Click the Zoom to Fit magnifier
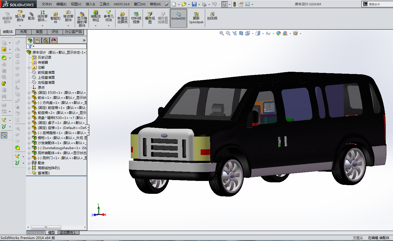Screen dimensions: 393x241 point(222,33)
